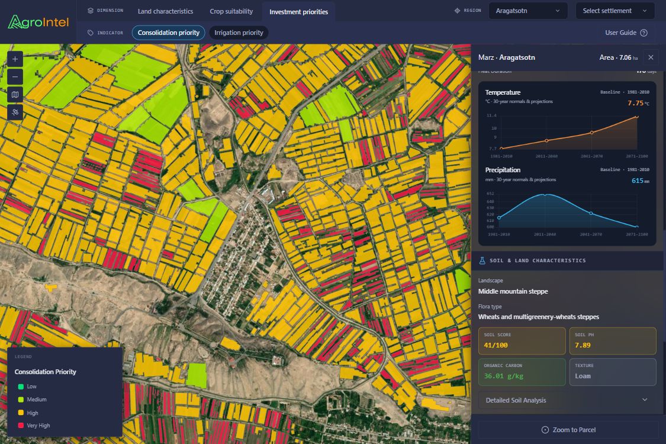Zoom out of the map with the minus button
The width and height of the screenshot is (666, 444).
15,77
